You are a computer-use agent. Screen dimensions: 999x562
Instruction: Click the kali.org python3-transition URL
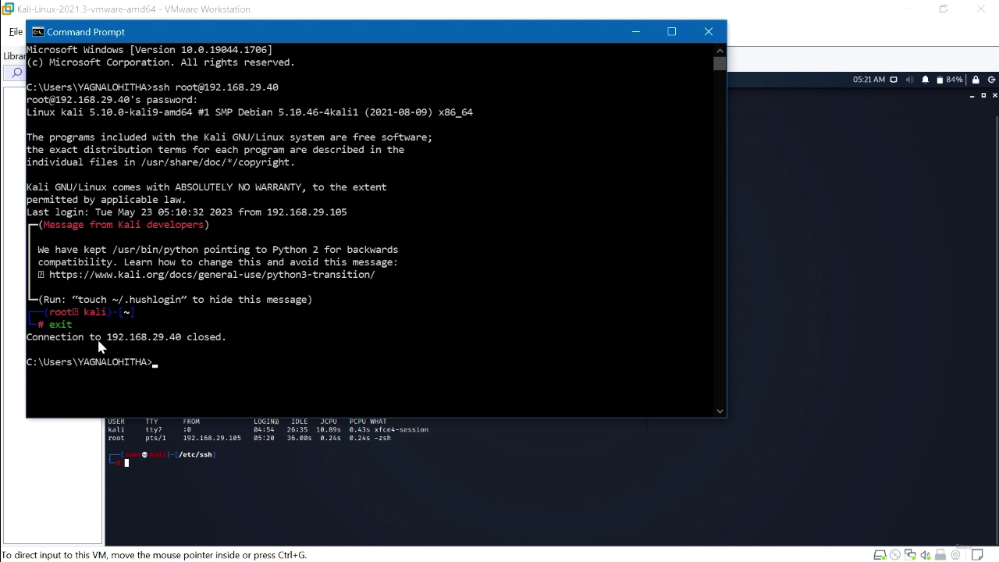(x=212, y=275)
